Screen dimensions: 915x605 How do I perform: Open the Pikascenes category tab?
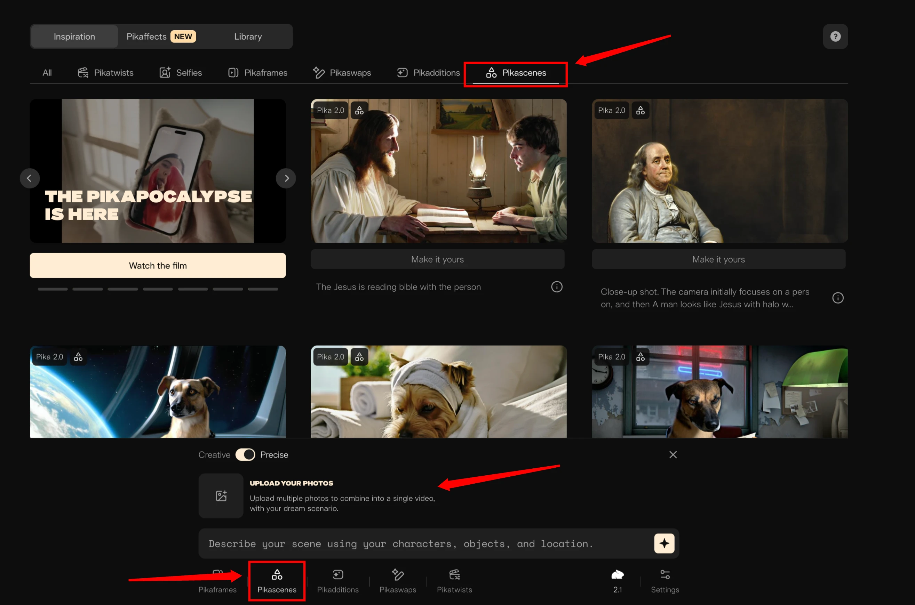point(516,73)
